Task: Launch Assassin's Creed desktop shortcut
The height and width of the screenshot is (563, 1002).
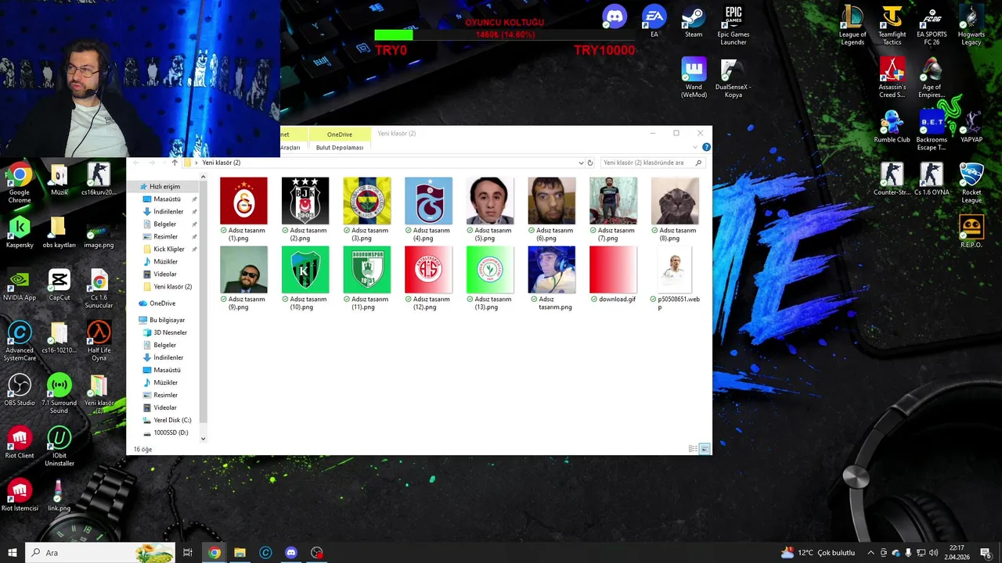Action: (x=892, y=77)
